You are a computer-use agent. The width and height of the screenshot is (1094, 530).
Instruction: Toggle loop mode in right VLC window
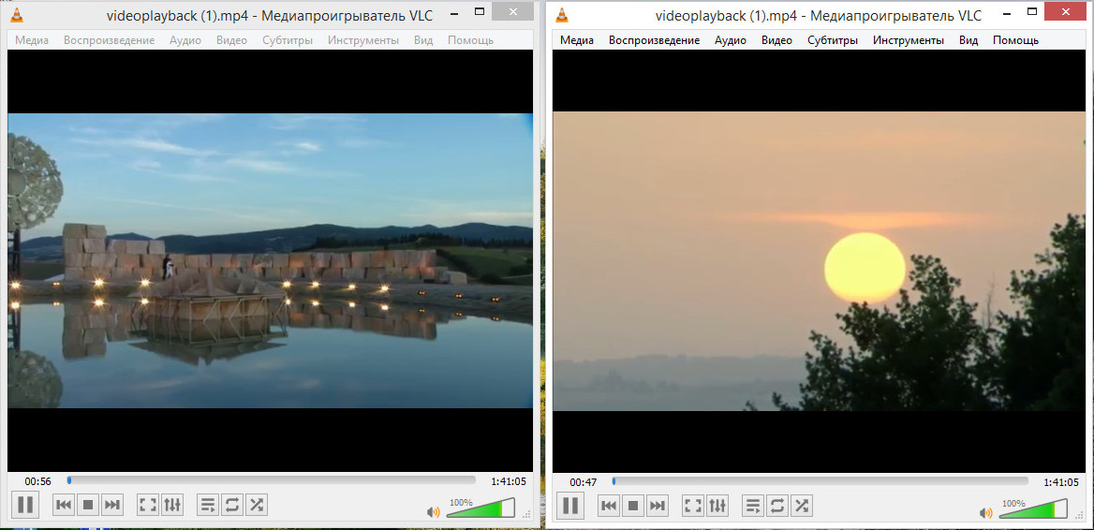click(x=776, y=505)
